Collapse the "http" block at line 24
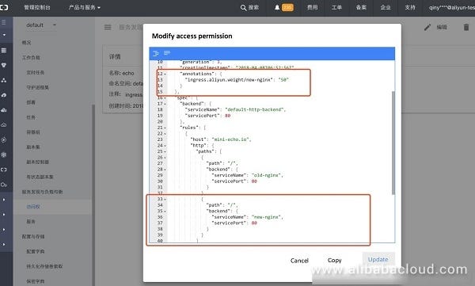Viewport: 475px width, 286px height. (x=165, y=146)
